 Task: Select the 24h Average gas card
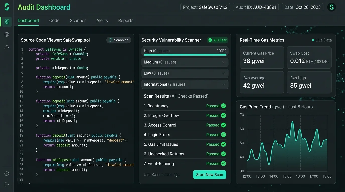(x=262, y=82)
